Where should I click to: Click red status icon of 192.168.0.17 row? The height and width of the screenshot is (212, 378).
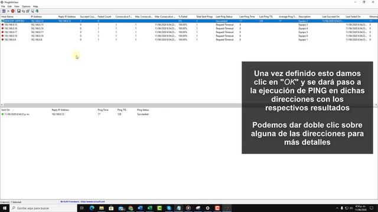[2, 32]
